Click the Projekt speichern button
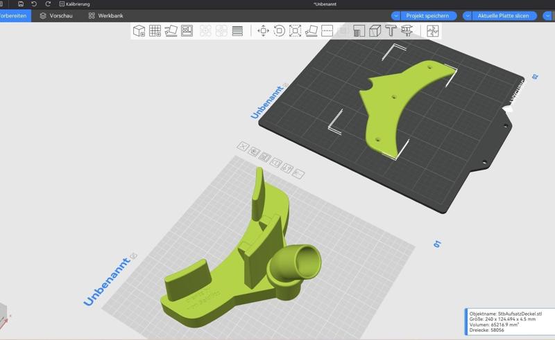Image resolution: width=555 pixels, height=340 pixels. pos(427,15)
